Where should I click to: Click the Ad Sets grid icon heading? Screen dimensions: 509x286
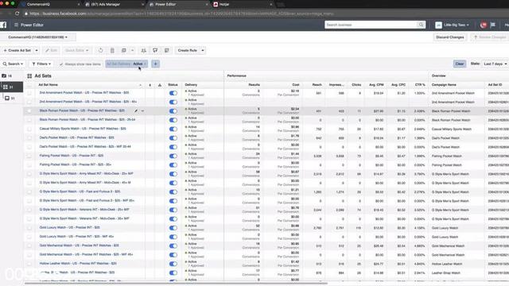tap(29, 76)
